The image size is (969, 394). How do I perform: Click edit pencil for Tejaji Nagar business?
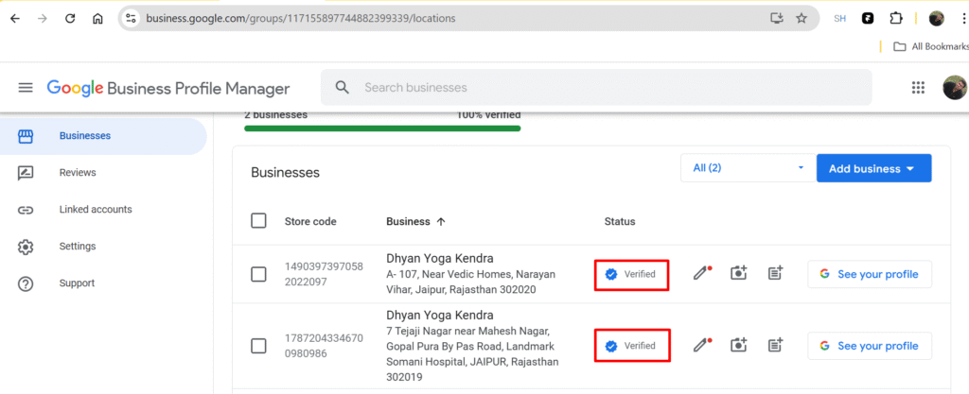tap(700, 346)
